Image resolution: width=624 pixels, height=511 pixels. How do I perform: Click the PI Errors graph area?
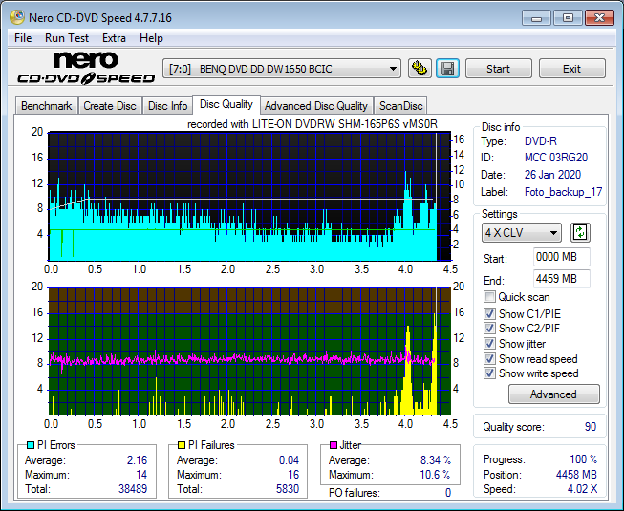click(x=249, y=197)
